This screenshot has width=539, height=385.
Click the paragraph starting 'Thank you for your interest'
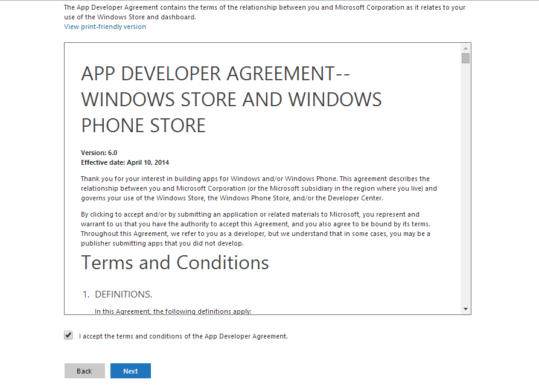[x=259, y=188]
